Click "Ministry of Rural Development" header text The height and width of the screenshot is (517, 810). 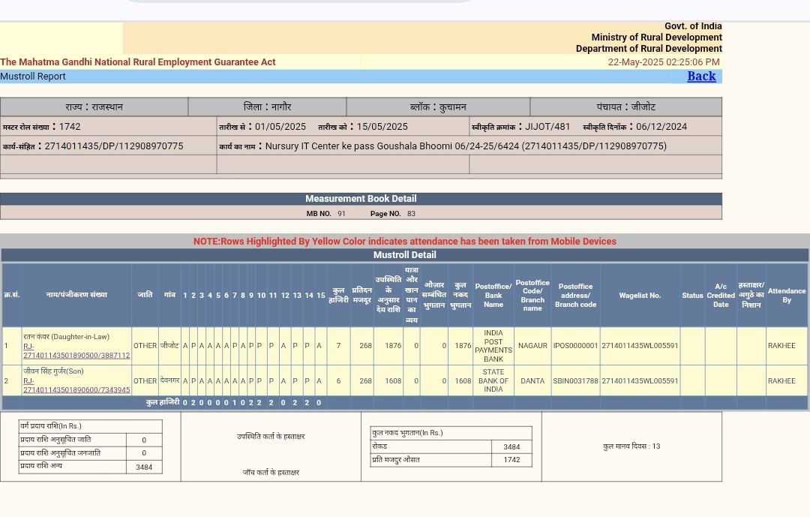656,38
